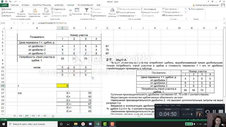Click Промежуточный итог button
Viewport: 226px width, 127px height.
coord(172,15)
